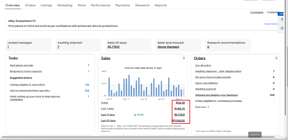The height and width of the screenshot is (140, 288).
Task: Open Sales (31 days) $5,719.01 tile value
Action: pos(114,47)
